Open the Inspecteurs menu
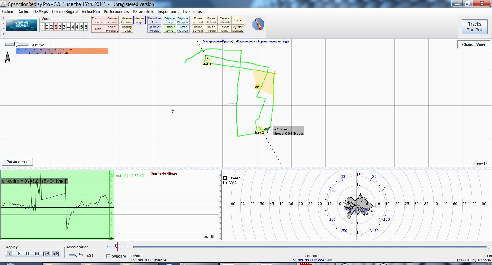This screenshot has width=492, height=265. coord(168,12)
